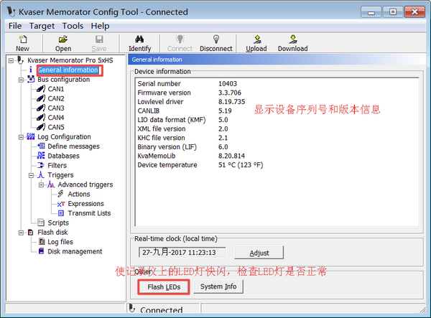Click the Connect lightbulb icon
This screenshot has height=318, width=431.
180,39
